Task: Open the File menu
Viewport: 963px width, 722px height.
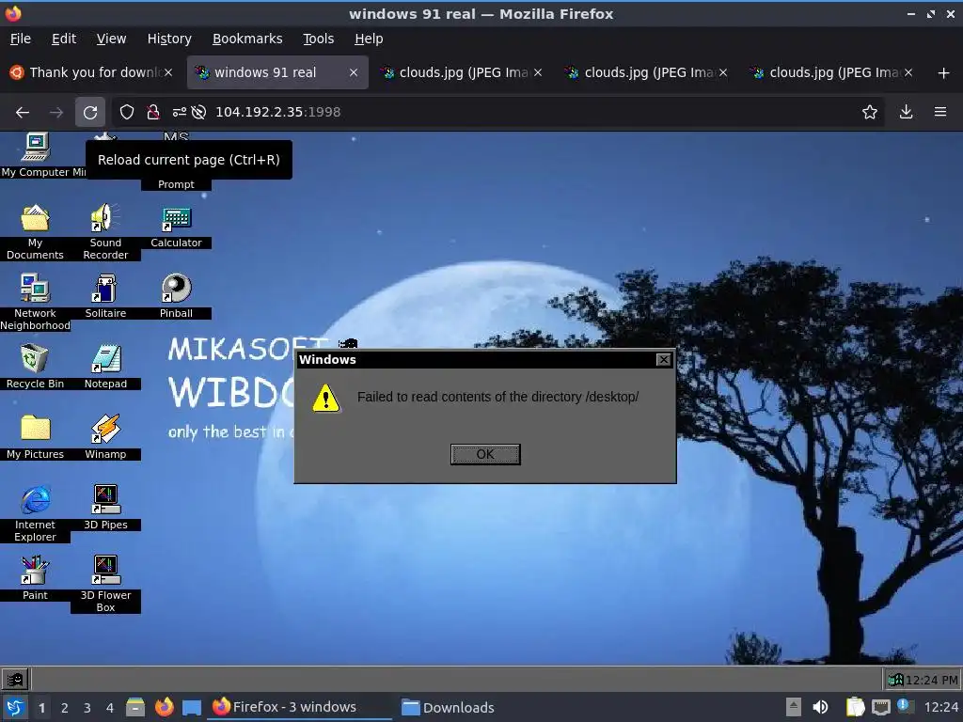Action: click(x=21, y=39)
